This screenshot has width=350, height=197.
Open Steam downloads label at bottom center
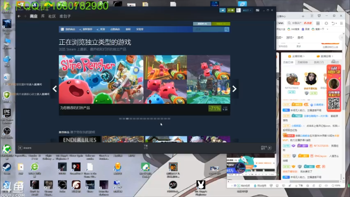[x=145, y=147]
